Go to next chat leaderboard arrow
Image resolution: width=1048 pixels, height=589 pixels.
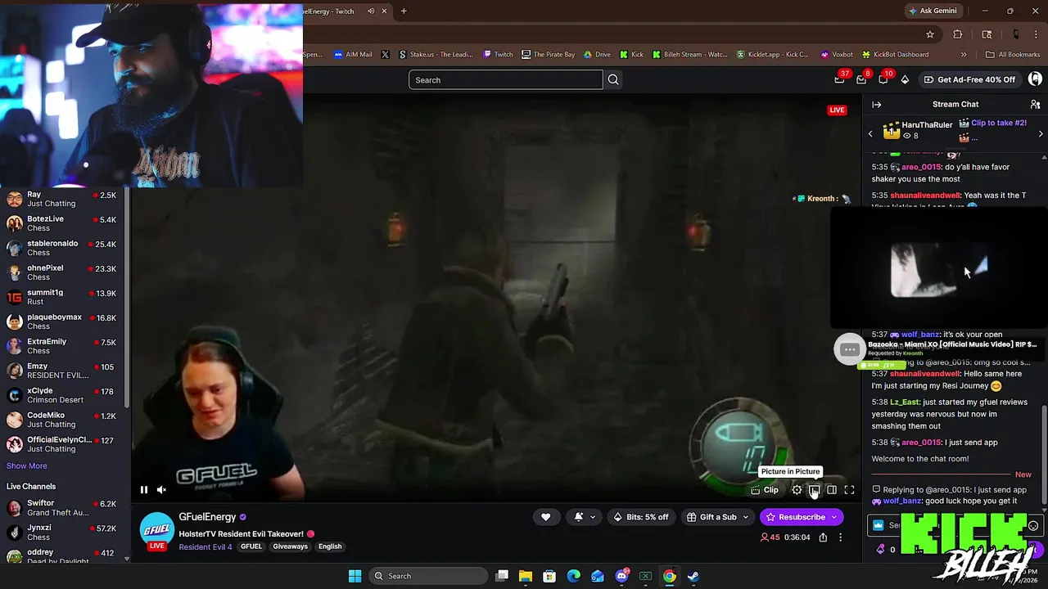tap(1041, 133)
